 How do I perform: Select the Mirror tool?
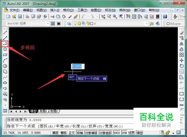182,44
